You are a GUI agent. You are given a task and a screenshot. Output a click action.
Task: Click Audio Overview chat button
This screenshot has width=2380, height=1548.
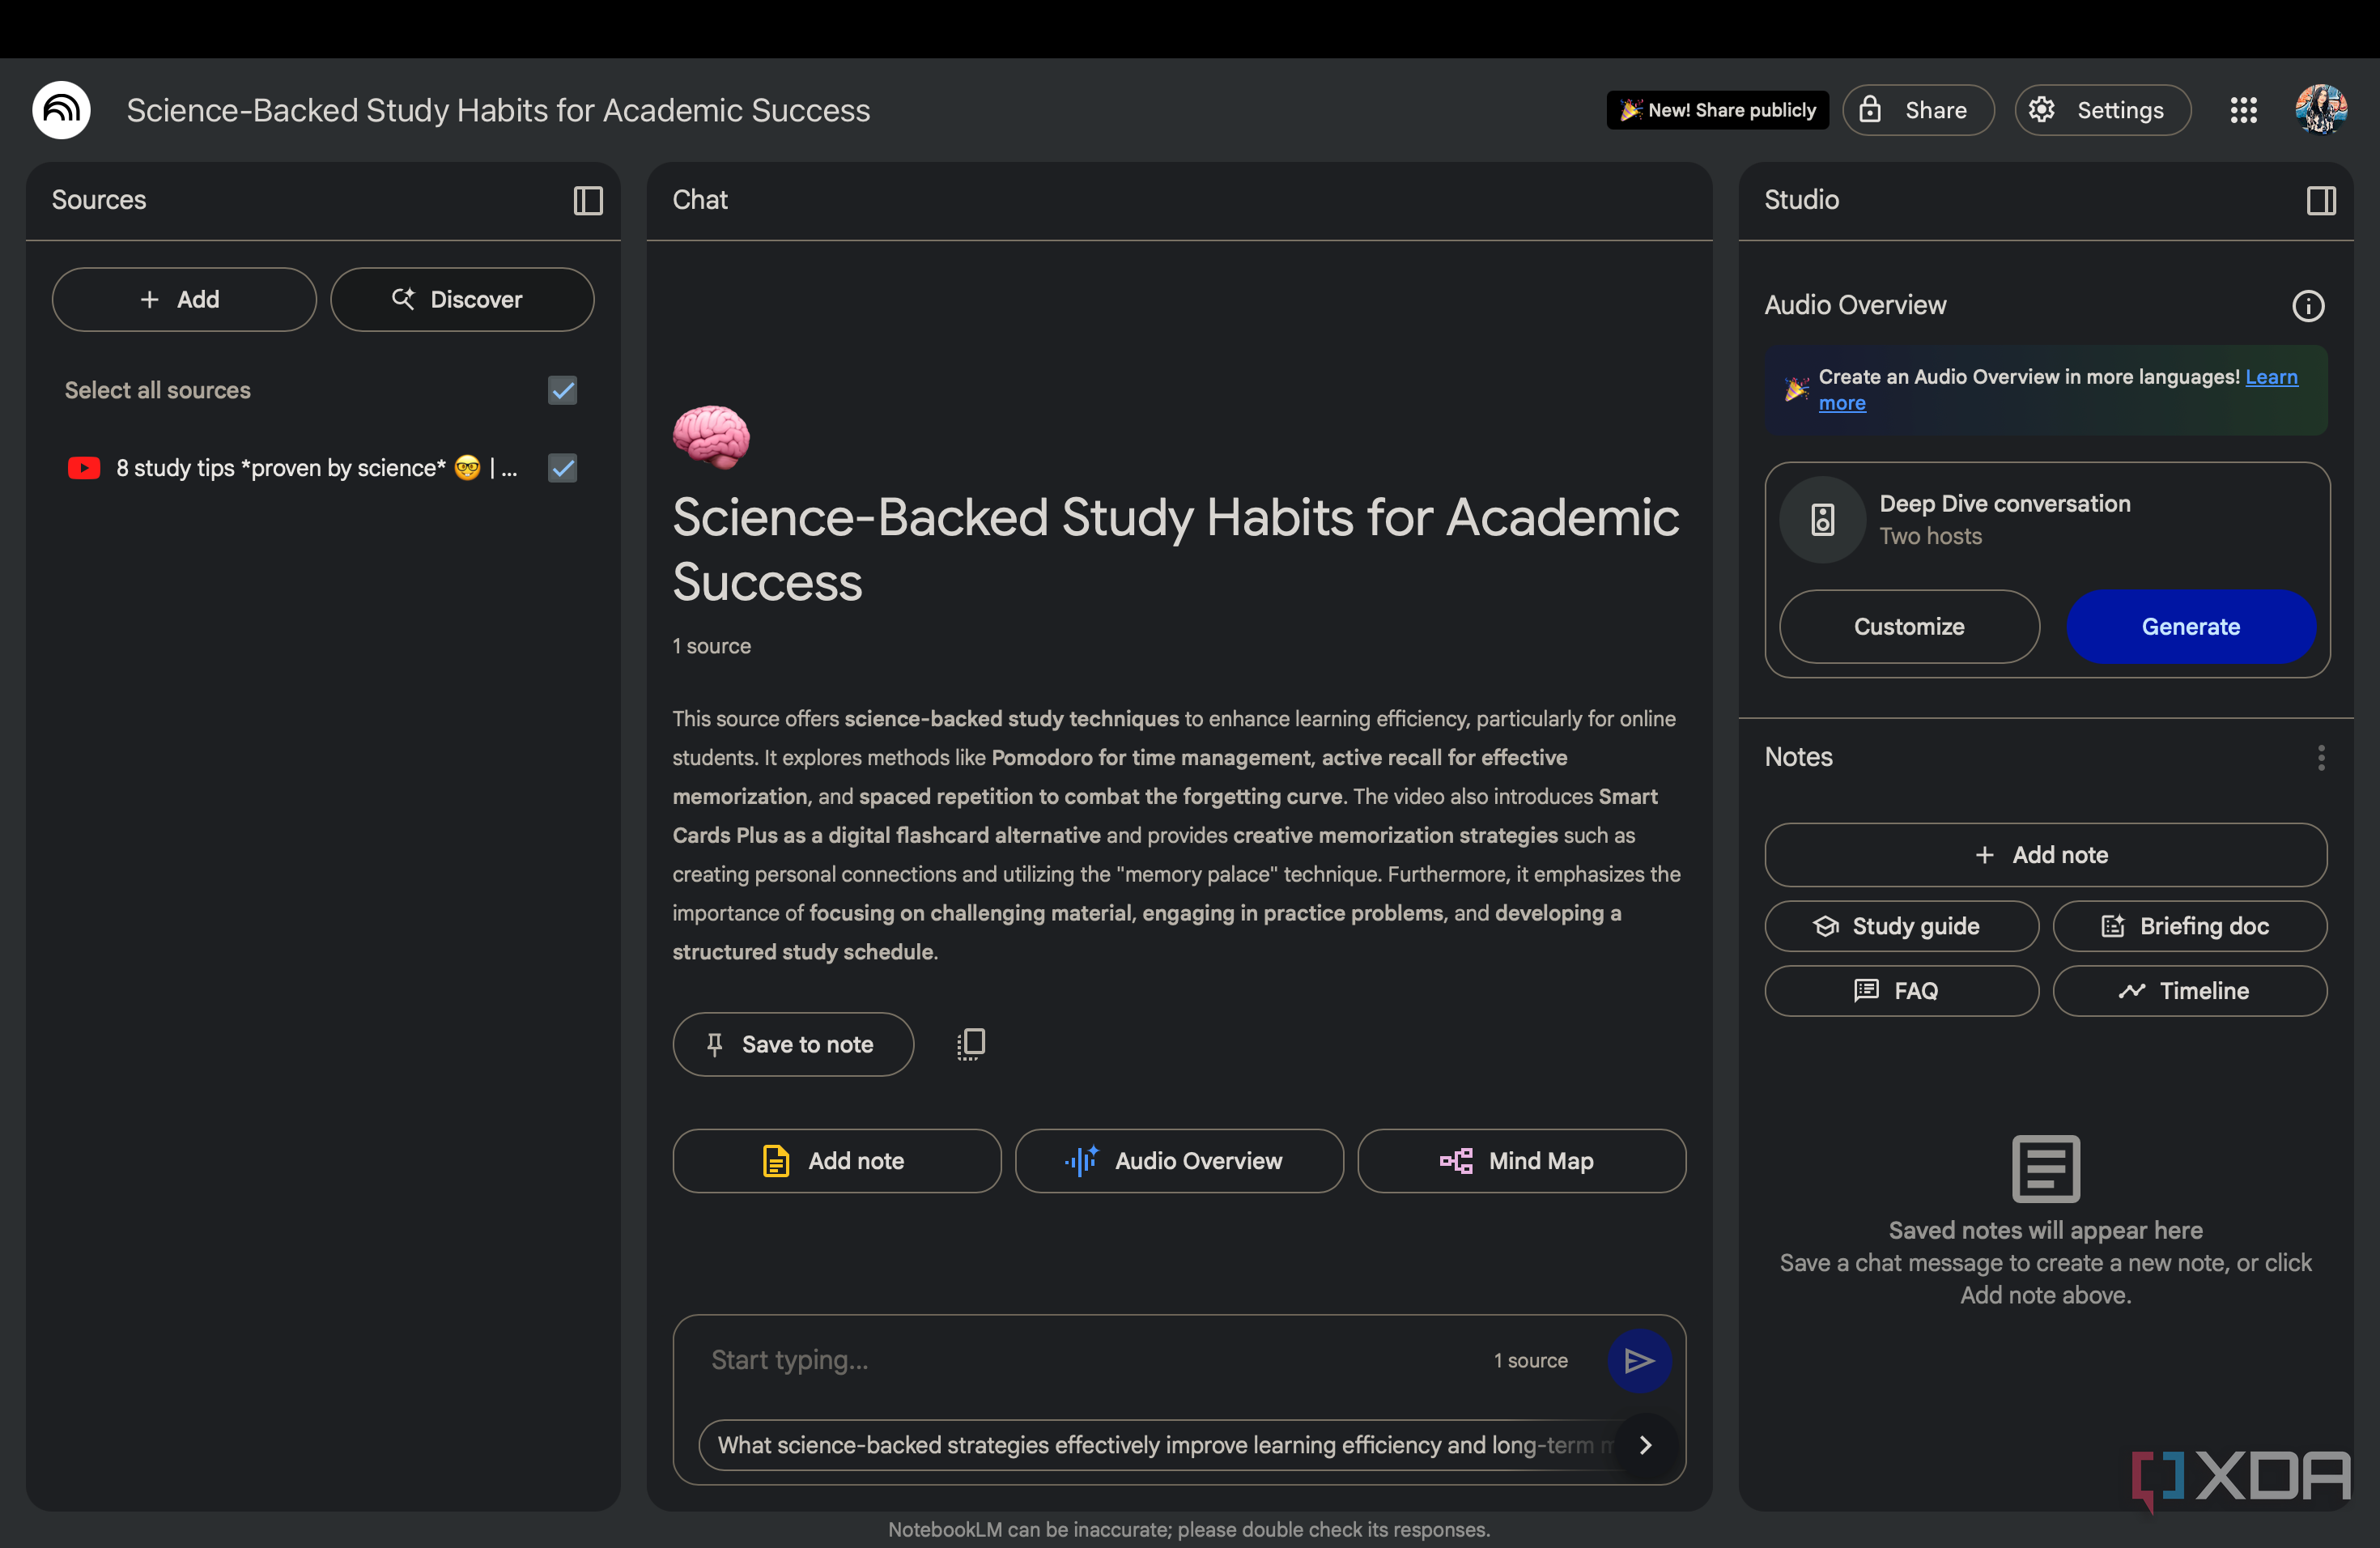tap(1179, 1161)
